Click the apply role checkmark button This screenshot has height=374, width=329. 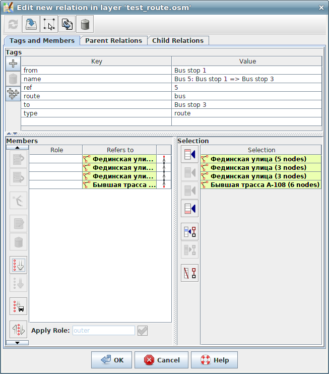(x=143, y=331)
